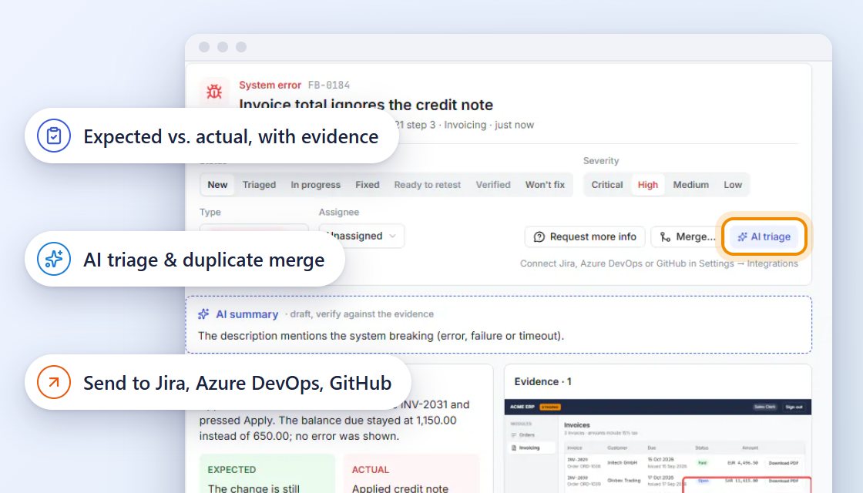The image size is (863, 493).
Task: Set status to Verified
Action: click(493, 185)
